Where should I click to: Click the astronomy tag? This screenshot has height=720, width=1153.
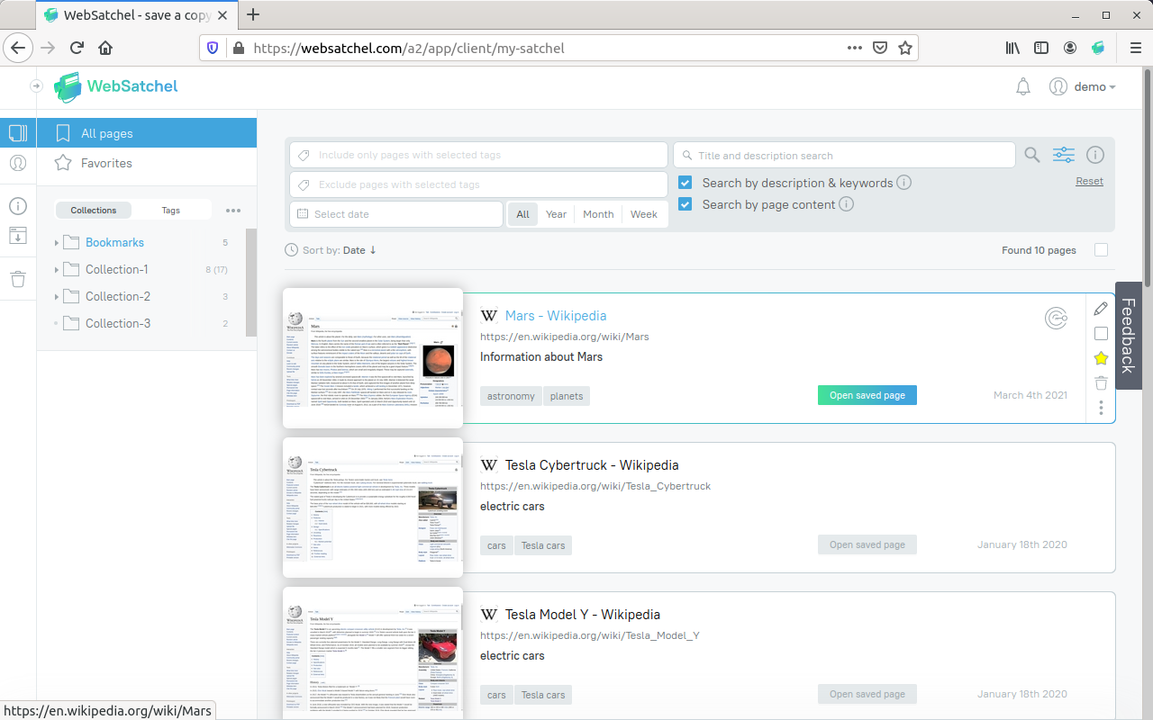coord(511,396)
